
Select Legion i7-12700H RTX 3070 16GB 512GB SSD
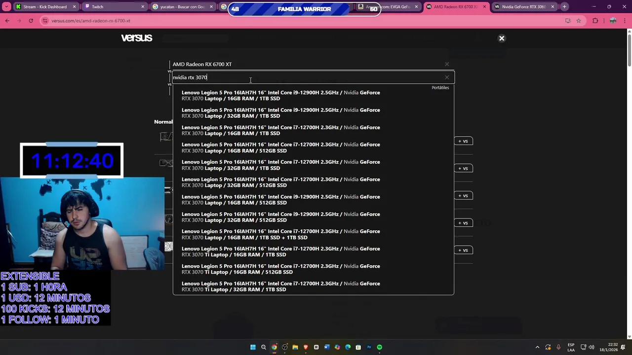tap(313, 147)
